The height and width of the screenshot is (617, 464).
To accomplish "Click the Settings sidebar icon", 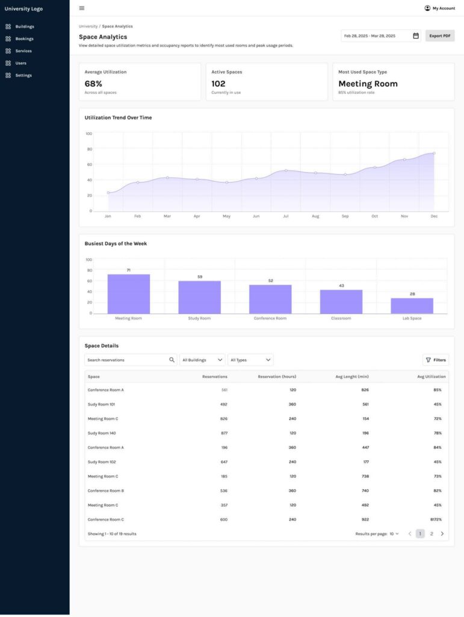I will coord(8,75).
